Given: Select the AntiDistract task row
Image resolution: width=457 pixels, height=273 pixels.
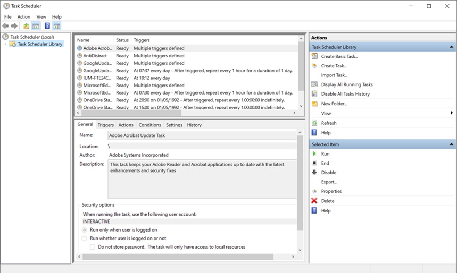Looking at the screenshot, I should pos(96,55).
